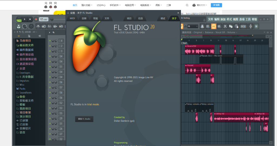Click the 解锁 FL Studio button

click(84, 119)
